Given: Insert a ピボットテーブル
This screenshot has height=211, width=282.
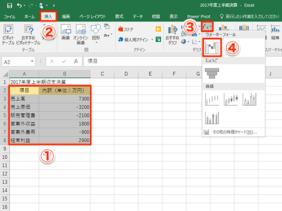Looking at the screenshot, I should point(8,34).
